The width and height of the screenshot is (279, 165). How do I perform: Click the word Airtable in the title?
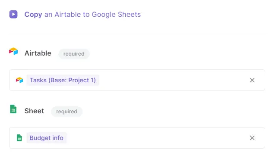point(68,14)
